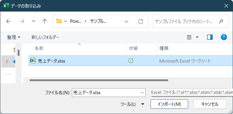Go up one folder level
The image size is (233, 114).
44,21
